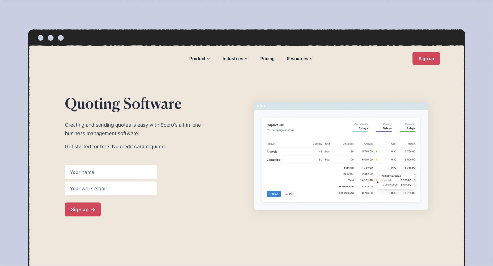Click the Your name input field

click(111, 172)
